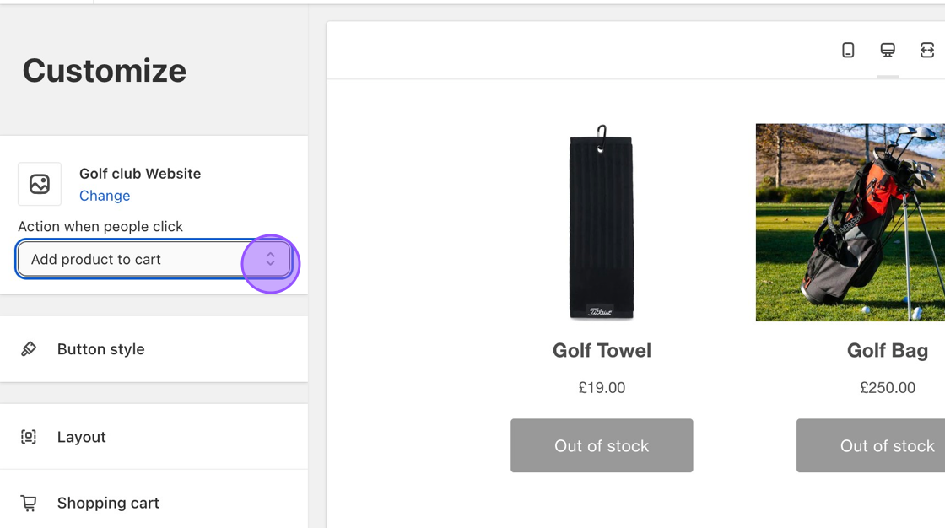Select desktop preview icon

point(888,51)
